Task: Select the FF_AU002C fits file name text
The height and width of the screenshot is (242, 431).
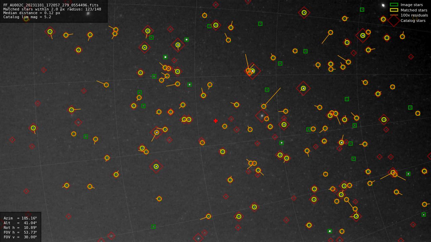Action: point(51,5)
